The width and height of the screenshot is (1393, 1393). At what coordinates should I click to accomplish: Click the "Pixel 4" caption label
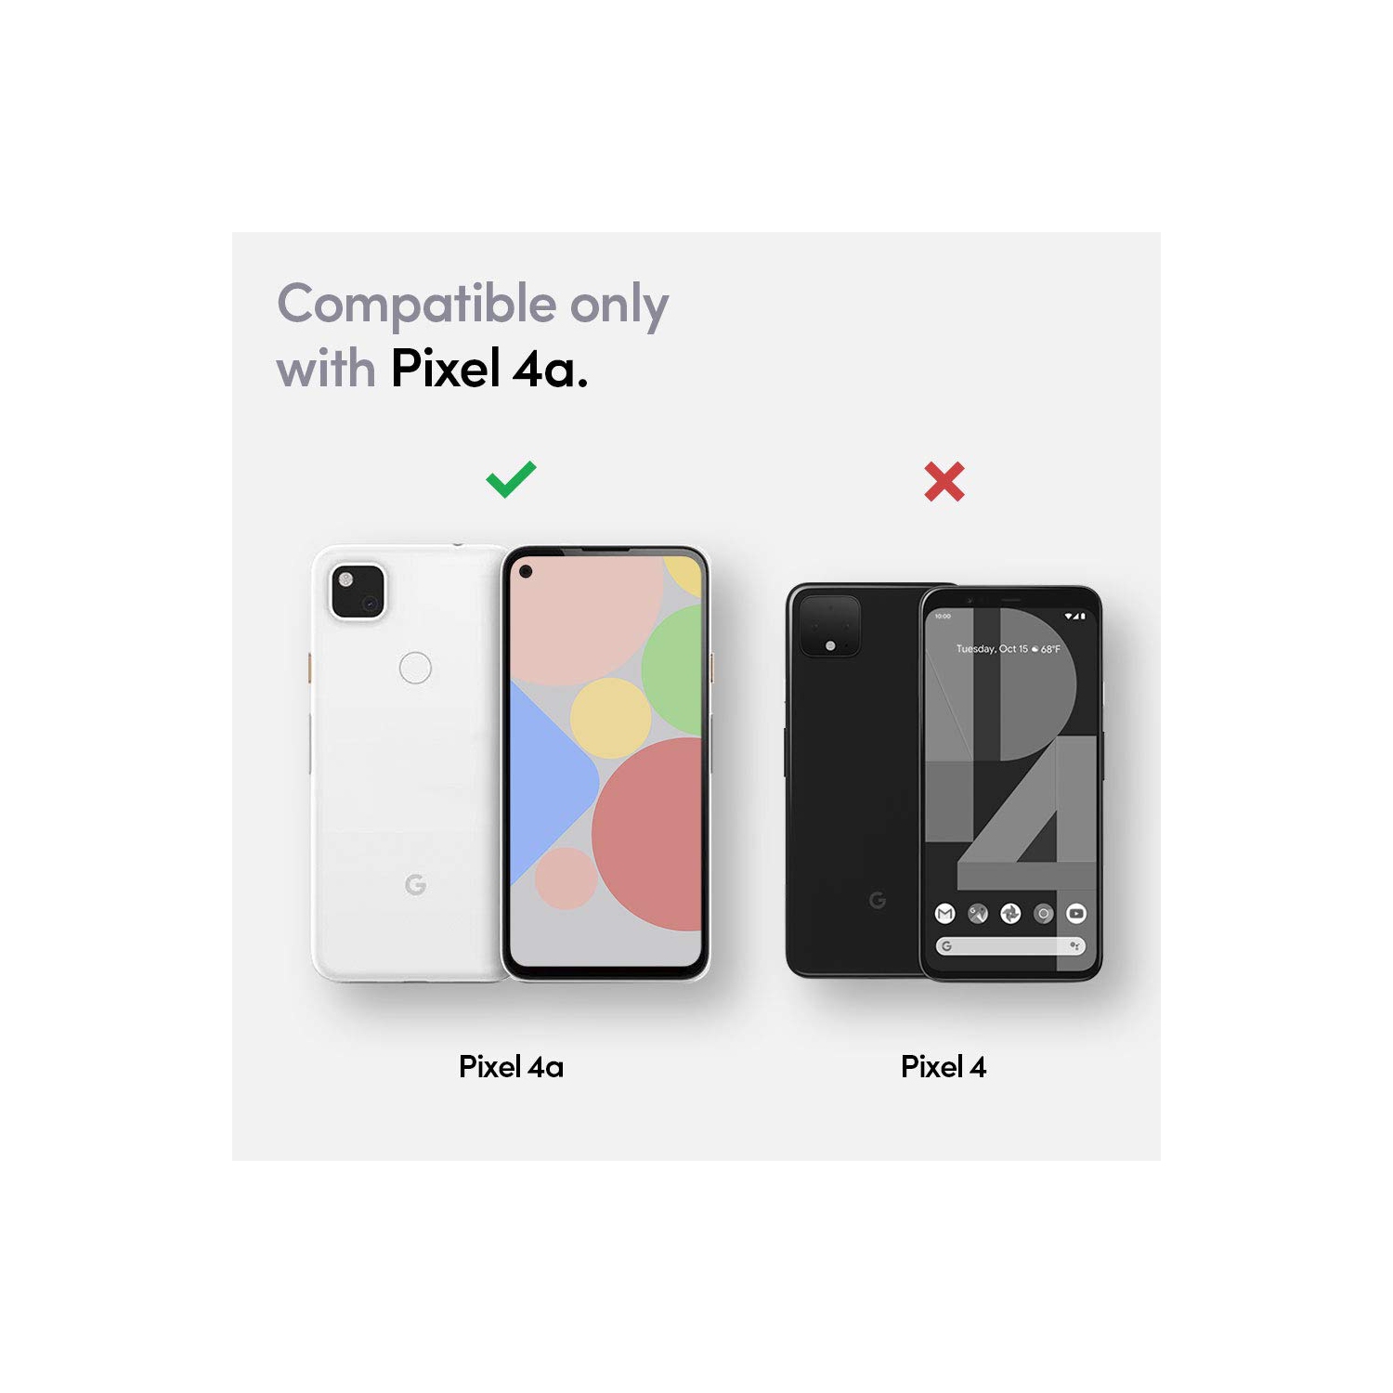[x=944, y=1067]
